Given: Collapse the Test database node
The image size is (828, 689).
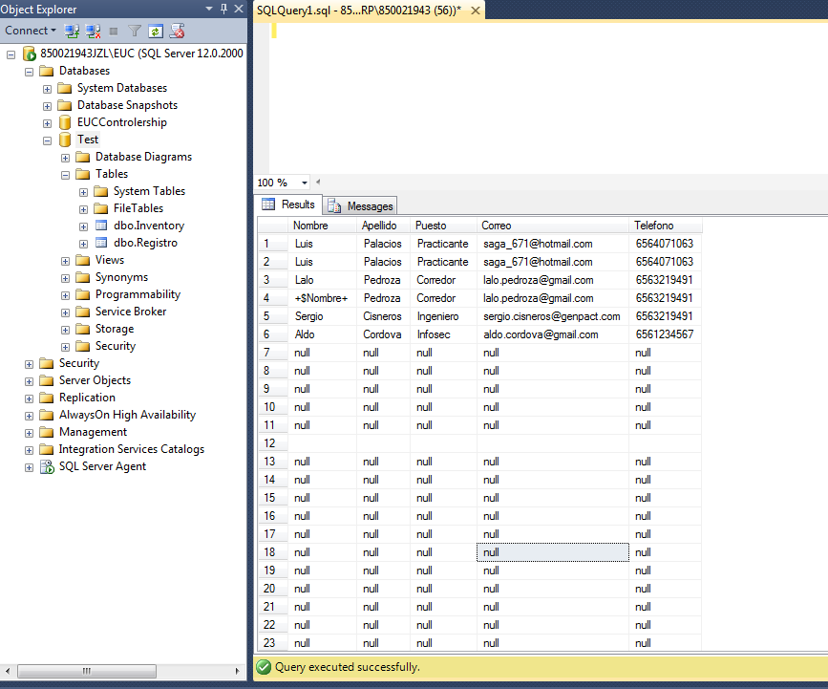Looking at the screenshot, I should pos(47,140).
